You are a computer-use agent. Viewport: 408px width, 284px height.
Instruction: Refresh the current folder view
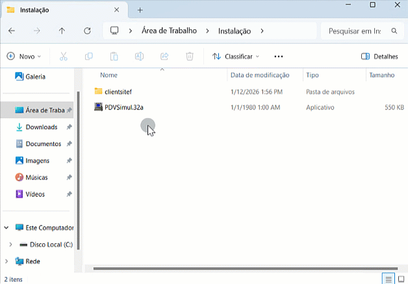coord(87,31)
